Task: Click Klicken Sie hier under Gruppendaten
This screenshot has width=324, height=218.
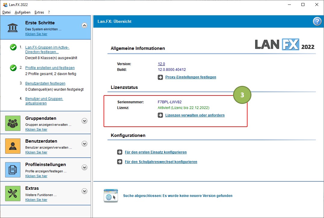Action: tap(36, 129)
